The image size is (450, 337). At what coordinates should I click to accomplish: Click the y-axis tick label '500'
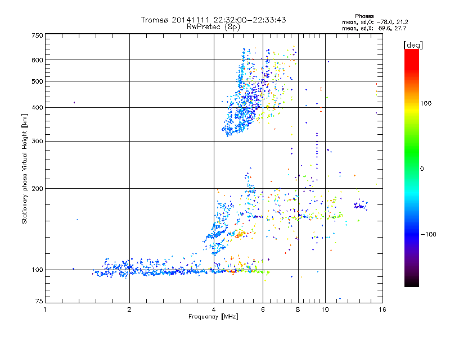coord(37,81)
